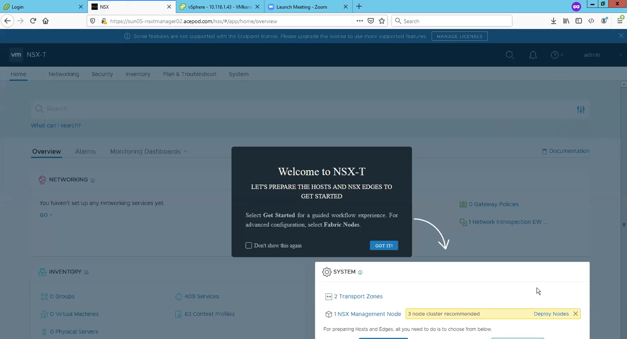Switch to the Alarms tab
627x339 pixels.
(x=85, y=151)
